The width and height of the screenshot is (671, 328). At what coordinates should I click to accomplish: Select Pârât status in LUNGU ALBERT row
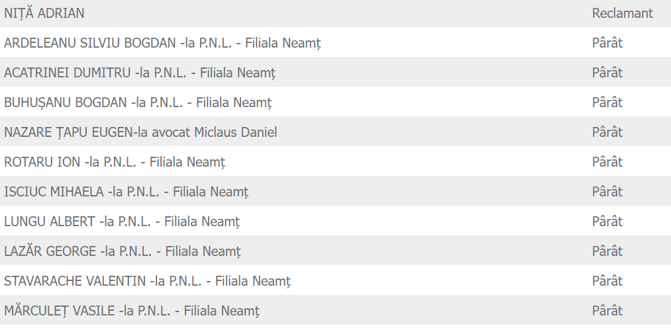[607, 222]
